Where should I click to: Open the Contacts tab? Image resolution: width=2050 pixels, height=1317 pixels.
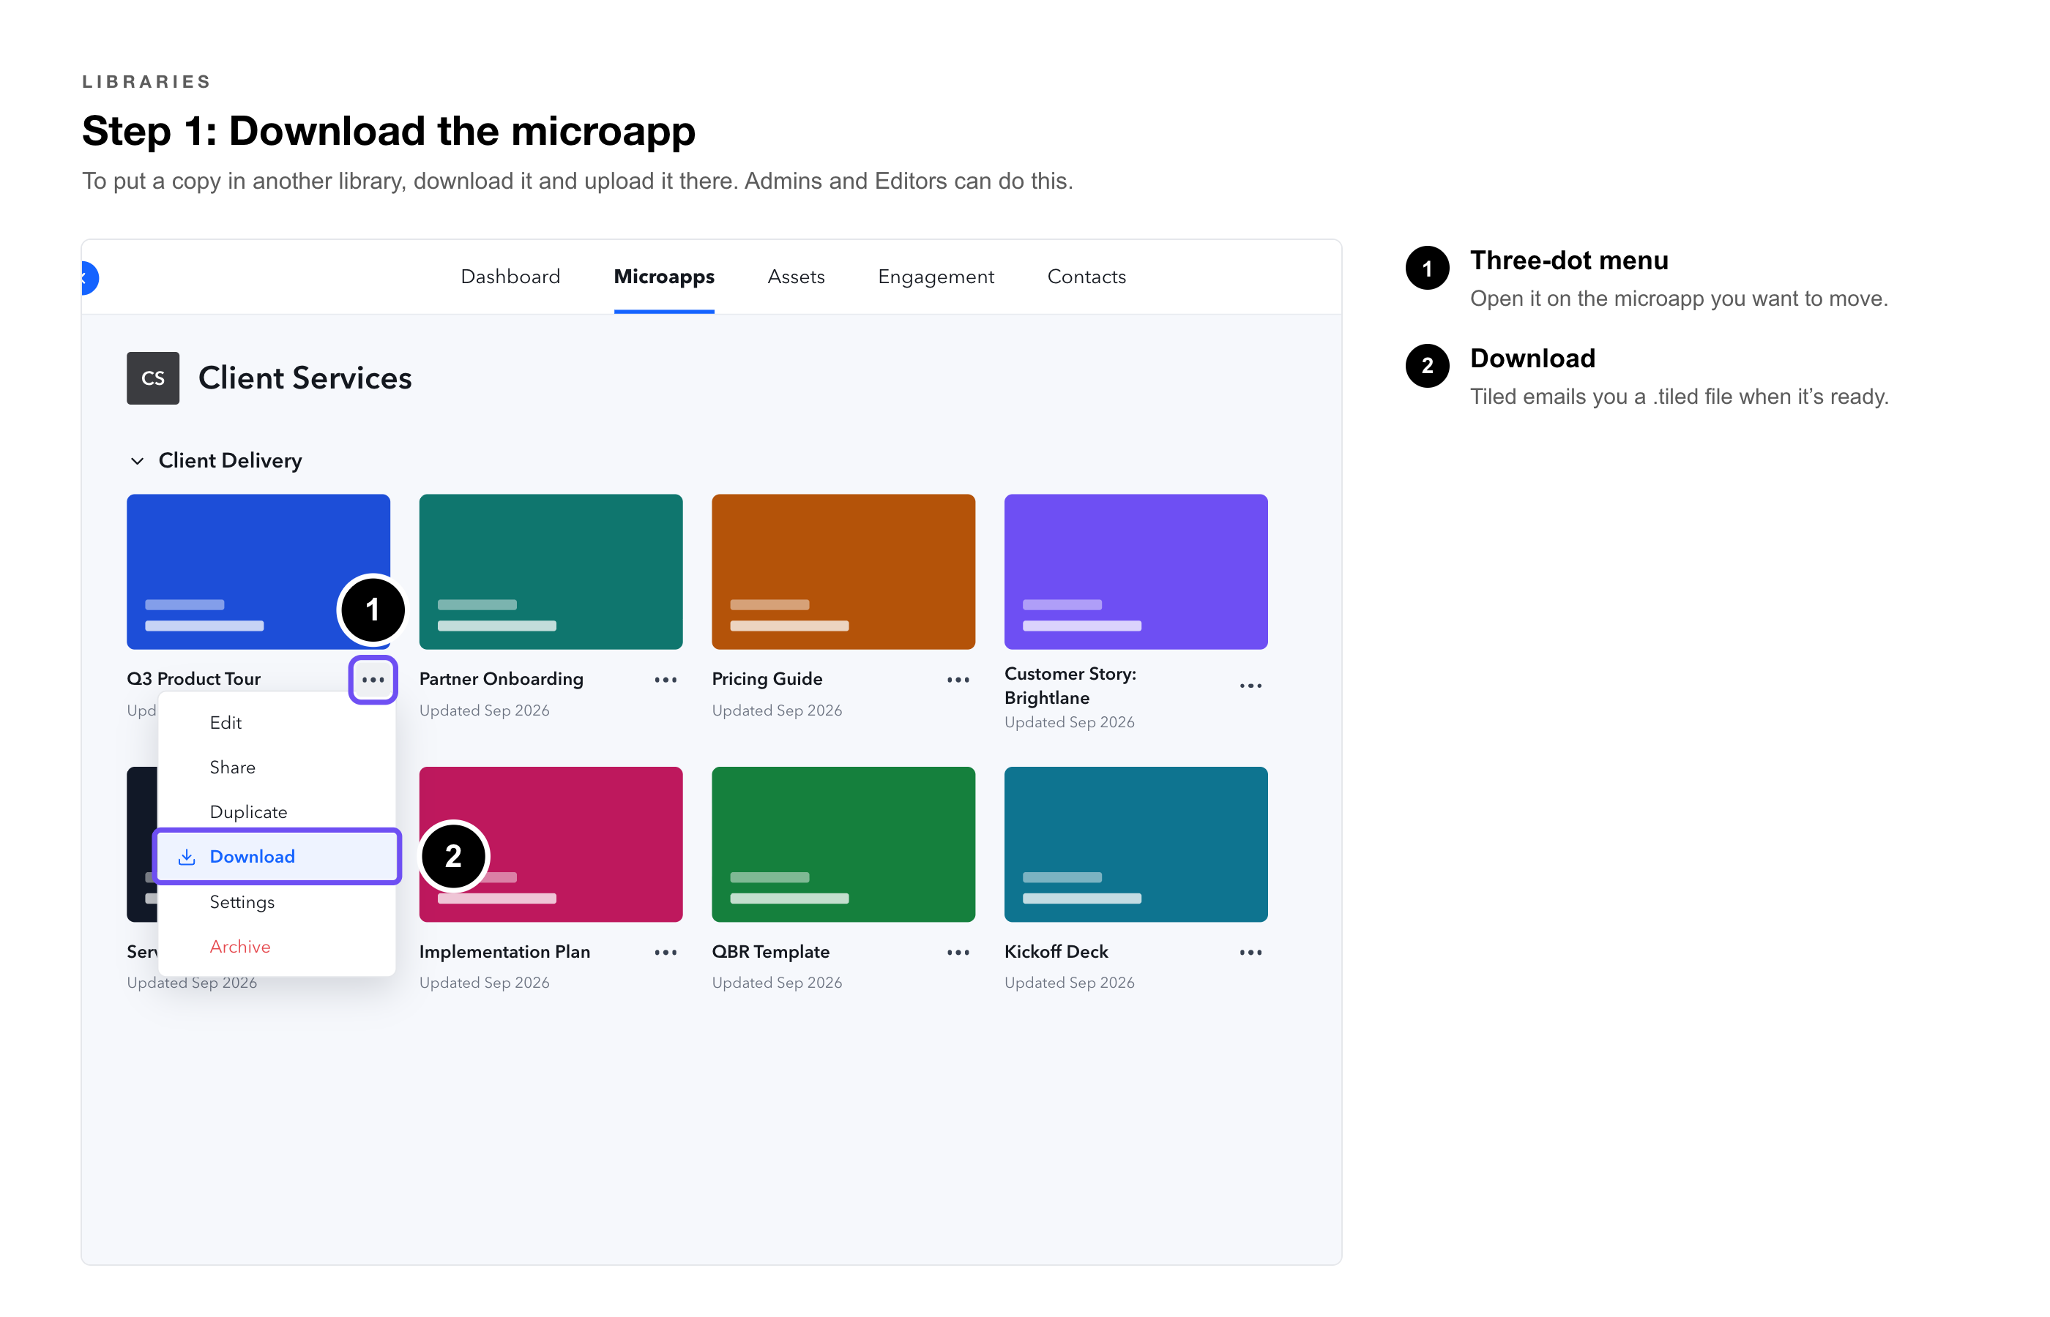1086,277
